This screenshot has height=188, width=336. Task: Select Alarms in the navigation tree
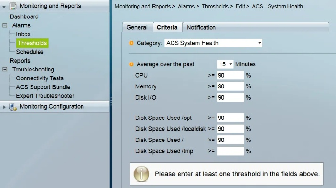coord(21,25)
